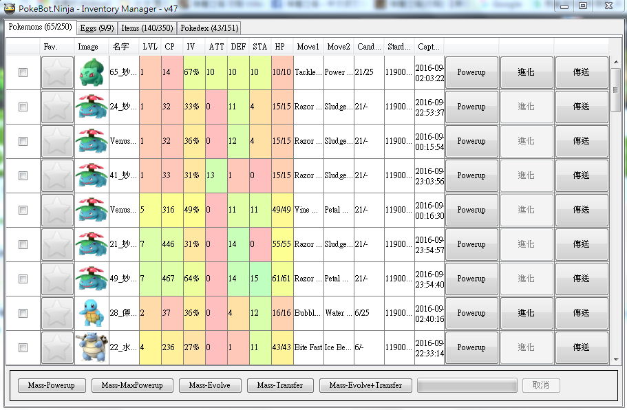Toggle favorite star for the 21_妙 row
Image resolution: width=627 pixels, height=410 pixels.
click(57, 244)
